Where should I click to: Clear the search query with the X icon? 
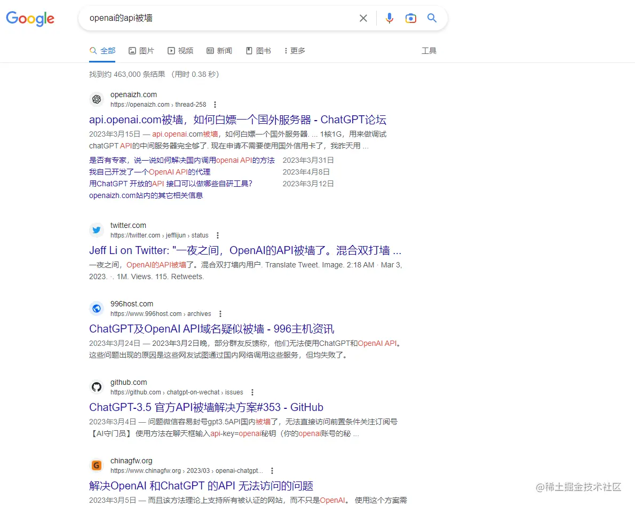coord(363,18)
